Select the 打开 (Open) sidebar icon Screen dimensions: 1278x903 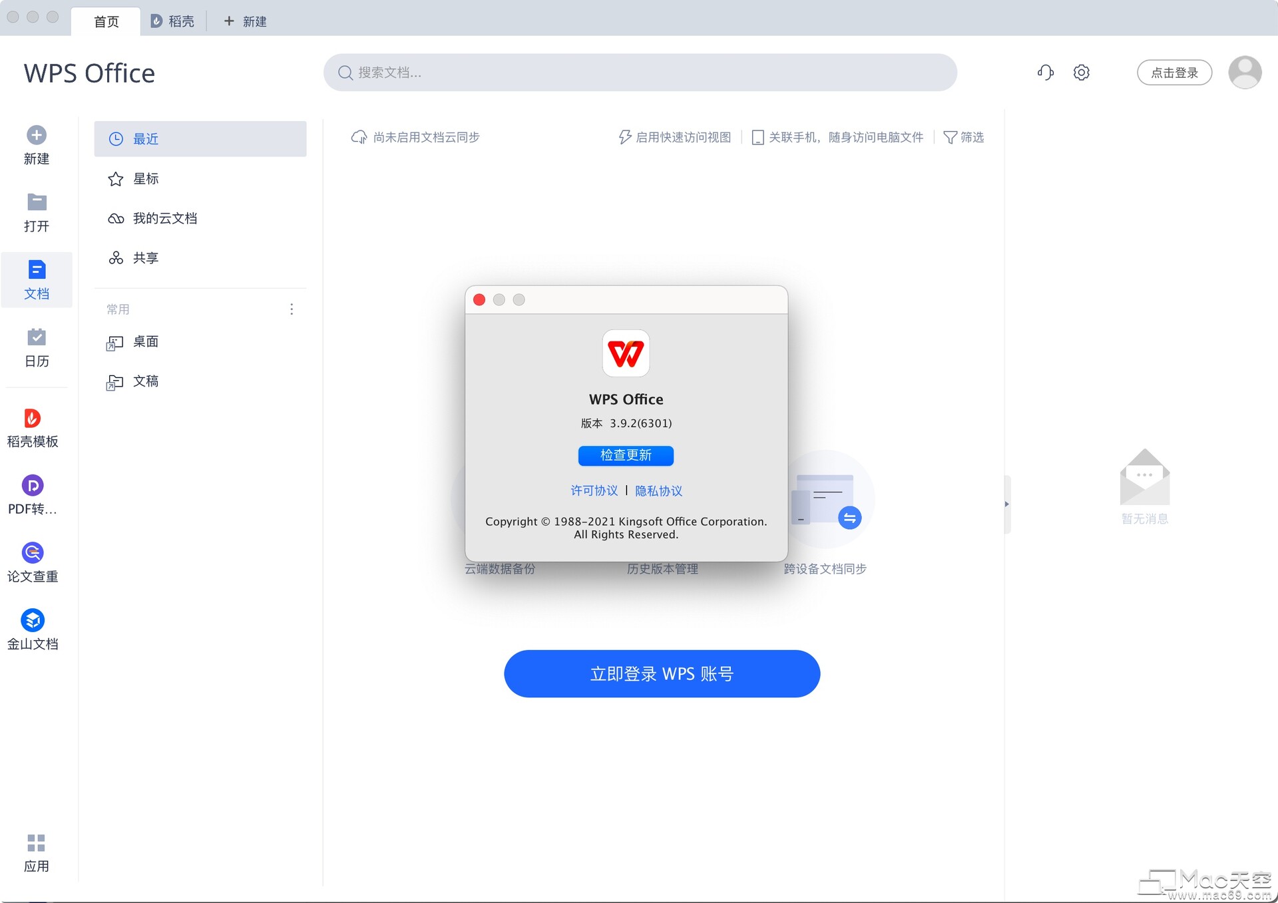pyautogui.click(x=36, y=212)
